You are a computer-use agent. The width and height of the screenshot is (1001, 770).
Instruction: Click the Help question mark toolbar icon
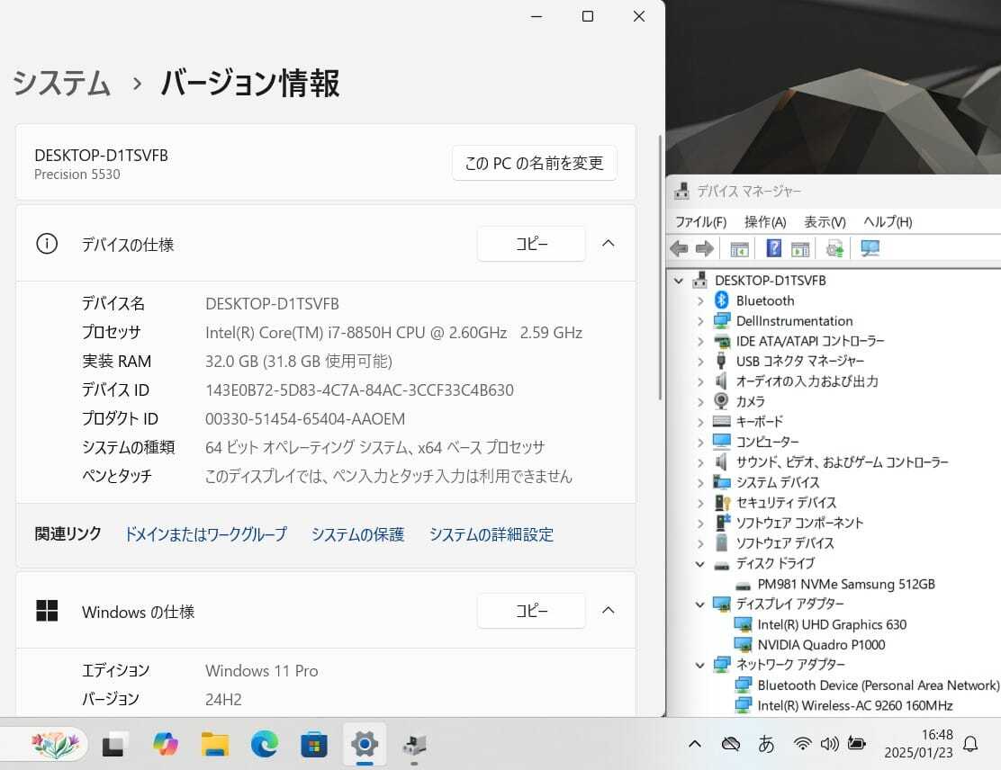pyautogui.click(x=773, y=248)
